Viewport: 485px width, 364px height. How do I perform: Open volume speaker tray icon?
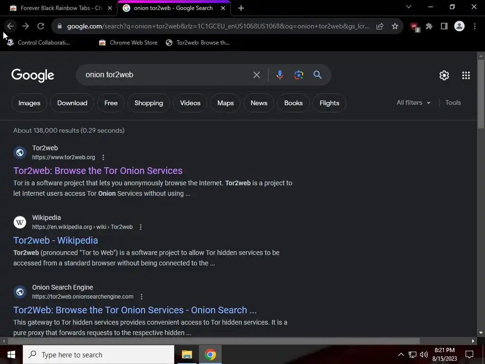click(x=424, y=355)
